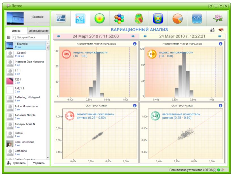Viewport: 234px width, 175px height.
Task: Click the Удалить button
Action: point(38,163)
